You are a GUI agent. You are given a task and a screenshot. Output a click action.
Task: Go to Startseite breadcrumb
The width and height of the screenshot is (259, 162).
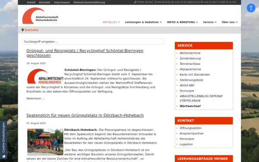pyautogui.click(x=32, y=30)
